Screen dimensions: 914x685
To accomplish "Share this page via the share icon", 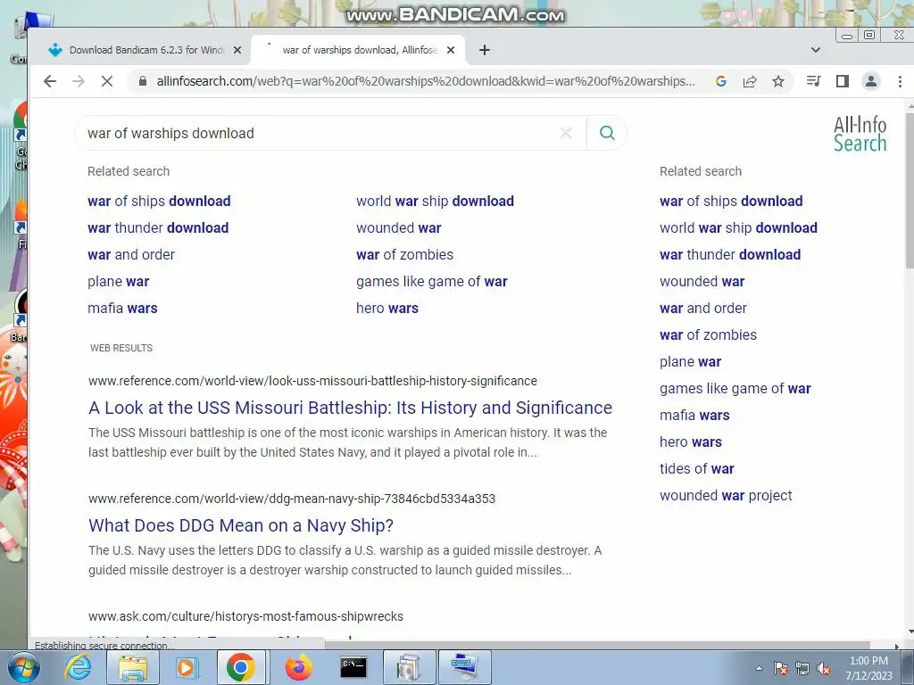I will [x=750, y=81].
